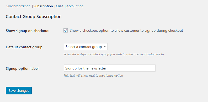This screenshot has width=208, height=102.
Task: Click the Contact Group Subscription heading
Action: [x=34, y=17]
